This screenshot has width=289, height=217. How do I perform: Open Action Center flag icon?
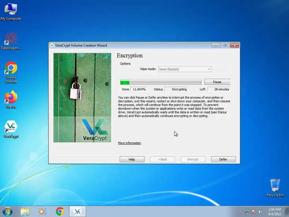254,212
